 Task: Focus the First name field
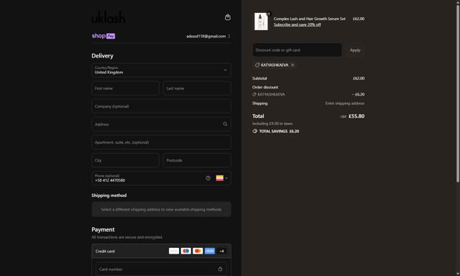[x=125, y=88]
